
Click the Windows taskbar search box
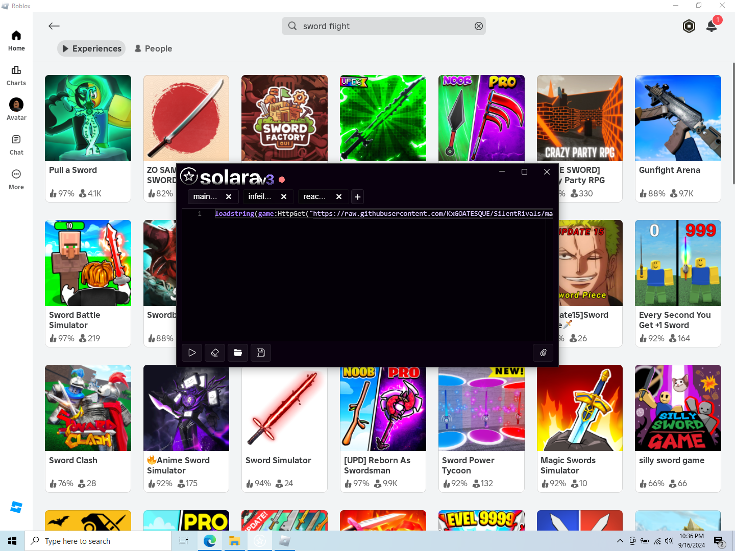point(98,541)
